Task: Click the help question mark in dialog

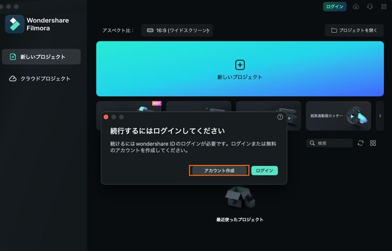Action: coord(280,117)
